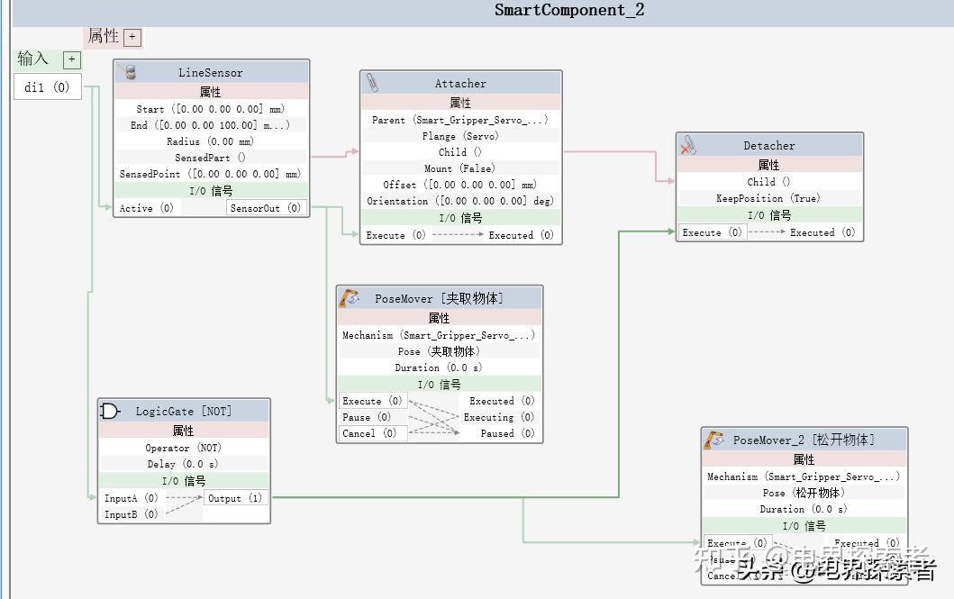Select LogicGate Output (1) signal
The image size is (954, 599).
[235, 498]
